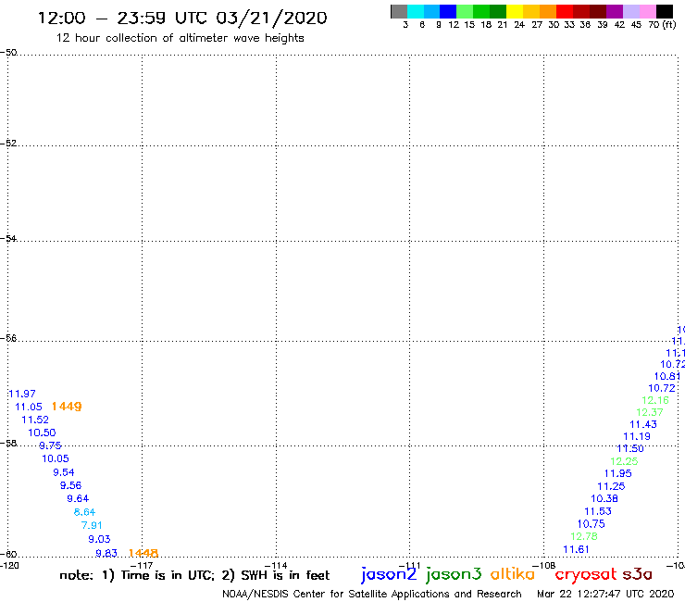Viewport: 685px width, 602px height.
Task: Click wave height reading 10.75
Action: (x=592, y=524)
